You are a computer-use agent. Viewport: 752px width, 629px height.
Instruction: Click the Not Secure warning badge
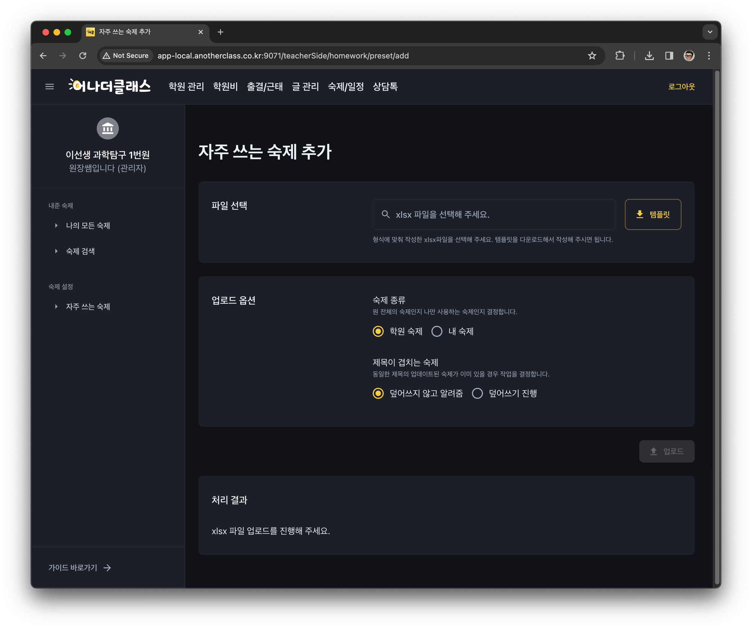(x=126, y=56)
